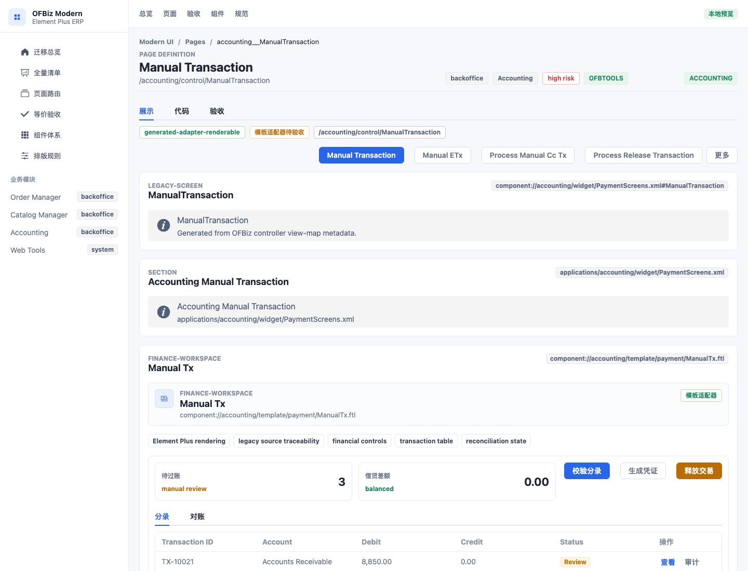Select the 分录 tab

click(x=162, y=516)
